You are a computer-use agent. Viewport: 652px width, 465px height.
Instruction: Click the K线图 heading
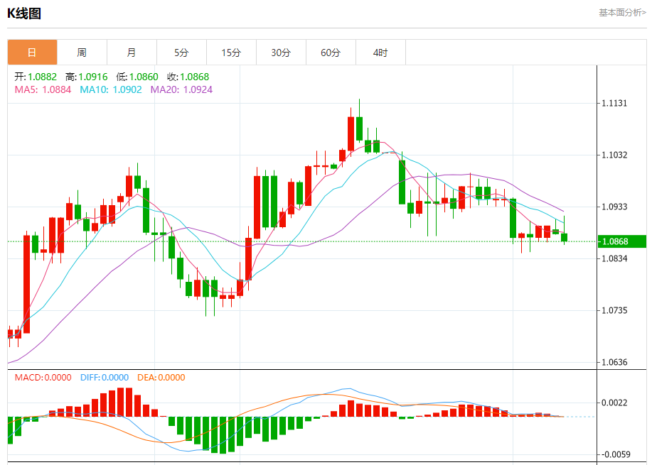click(x=24, y=13)
